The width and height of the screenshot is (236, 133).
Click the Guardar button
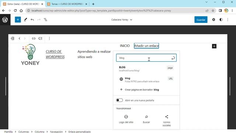(201, 20)
